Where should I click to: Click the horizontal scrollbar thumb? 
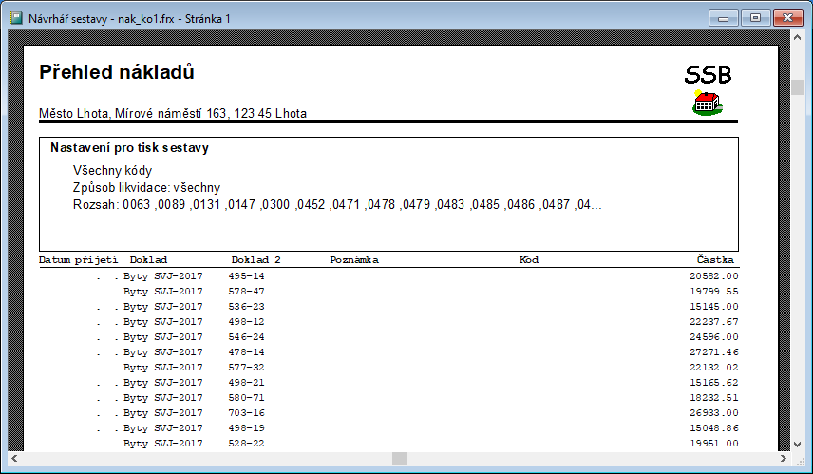click(x=400, y=459)
